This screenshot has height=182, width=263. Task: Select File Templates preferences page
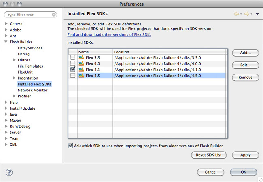(x=30, y=66)
